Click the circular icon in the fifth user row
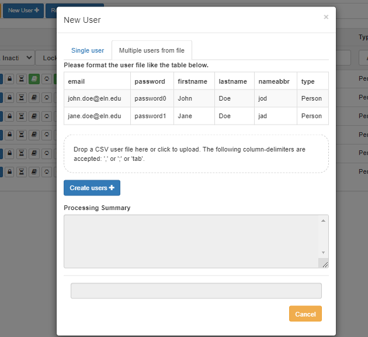 tap(47, 153)
